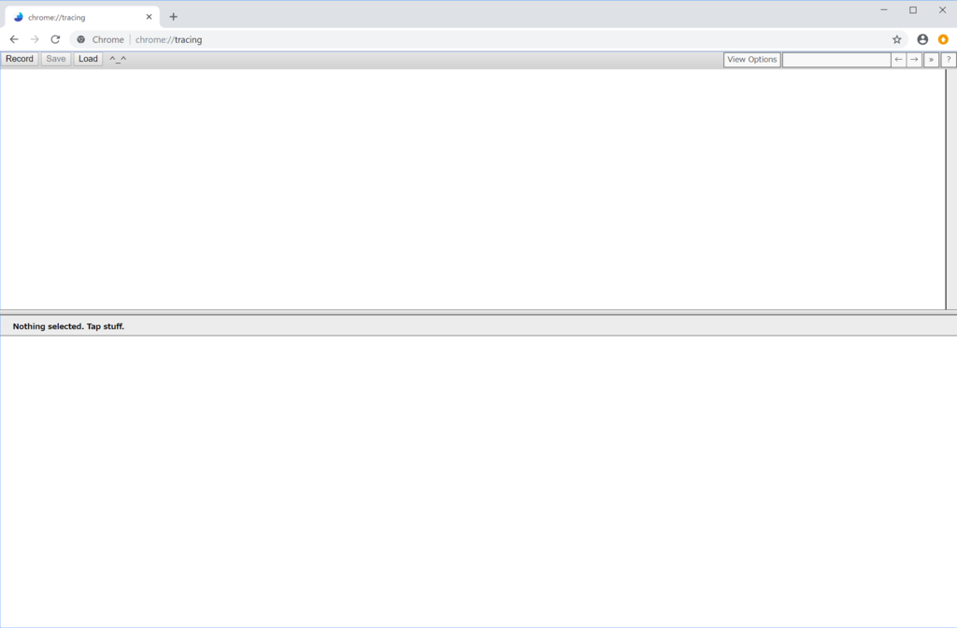Click the ^_^ feedback emoticon
Viewport: 957px width, 628px height.
point(118,59)
